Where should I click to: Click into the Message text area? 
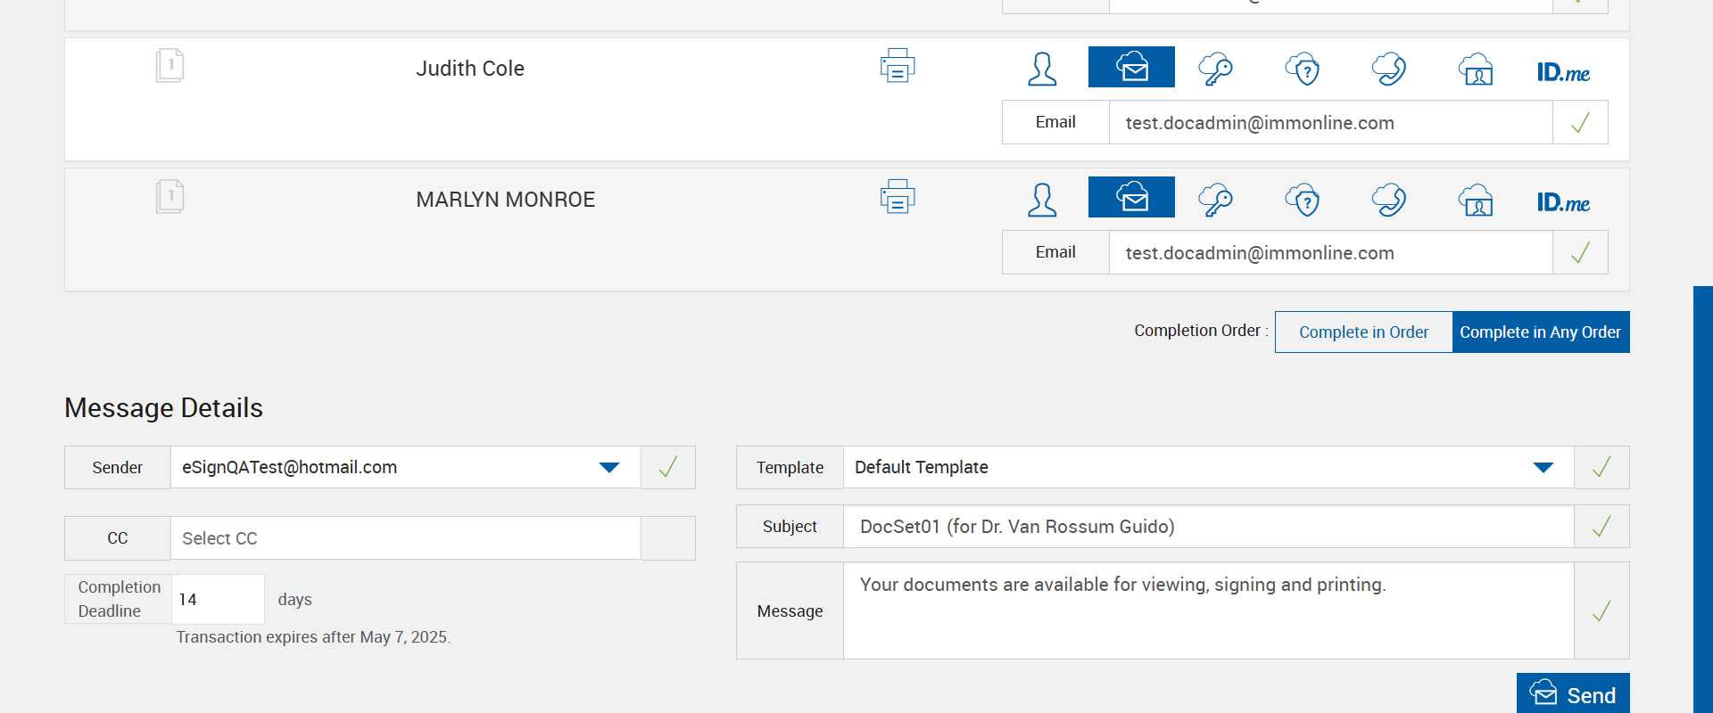[1207, 611]
